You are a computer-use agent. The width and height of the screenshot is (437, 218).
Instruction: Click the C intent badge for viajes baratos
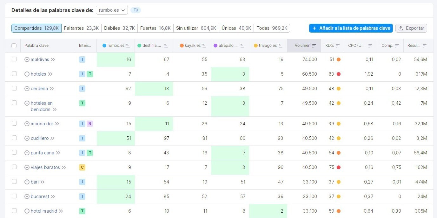click(82, 167)
